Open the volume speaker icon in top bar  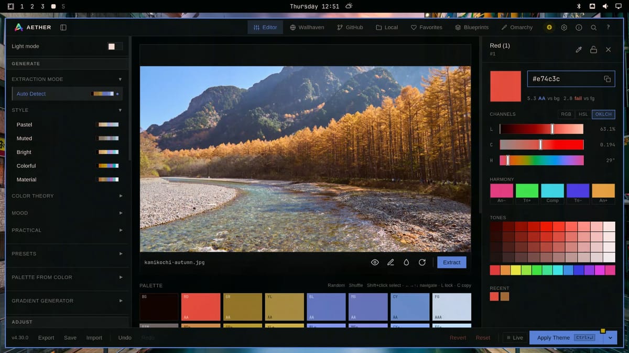(x=605, y=6)
